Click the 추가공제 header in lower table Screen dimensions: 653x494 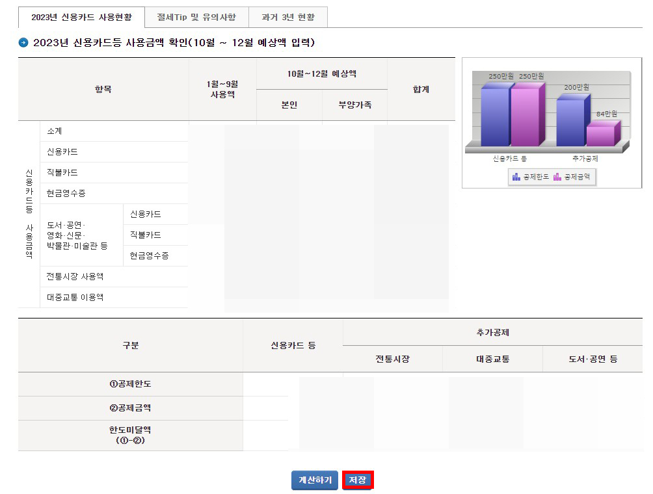[x=492, y=333]
